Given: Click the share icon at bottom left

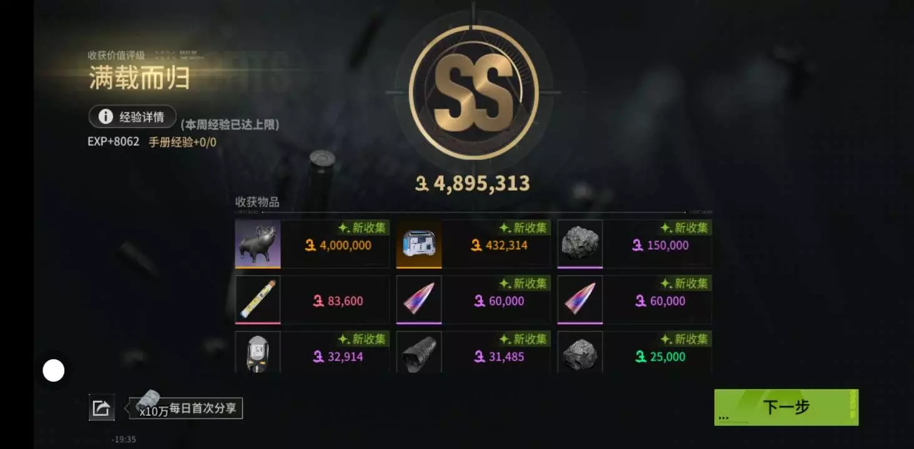Looking at the screenshot, I should [101, 408].
